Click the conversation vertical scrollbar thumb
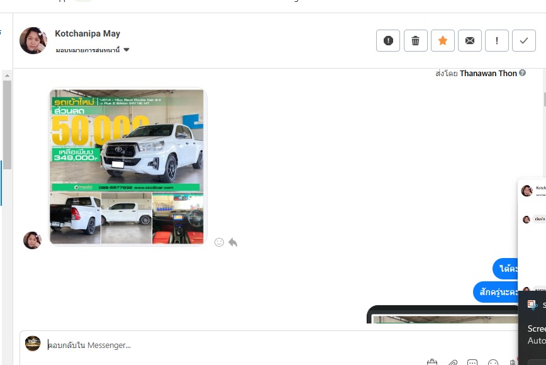Viewport: 546px width, 365px height. click(x=7, y=125)
